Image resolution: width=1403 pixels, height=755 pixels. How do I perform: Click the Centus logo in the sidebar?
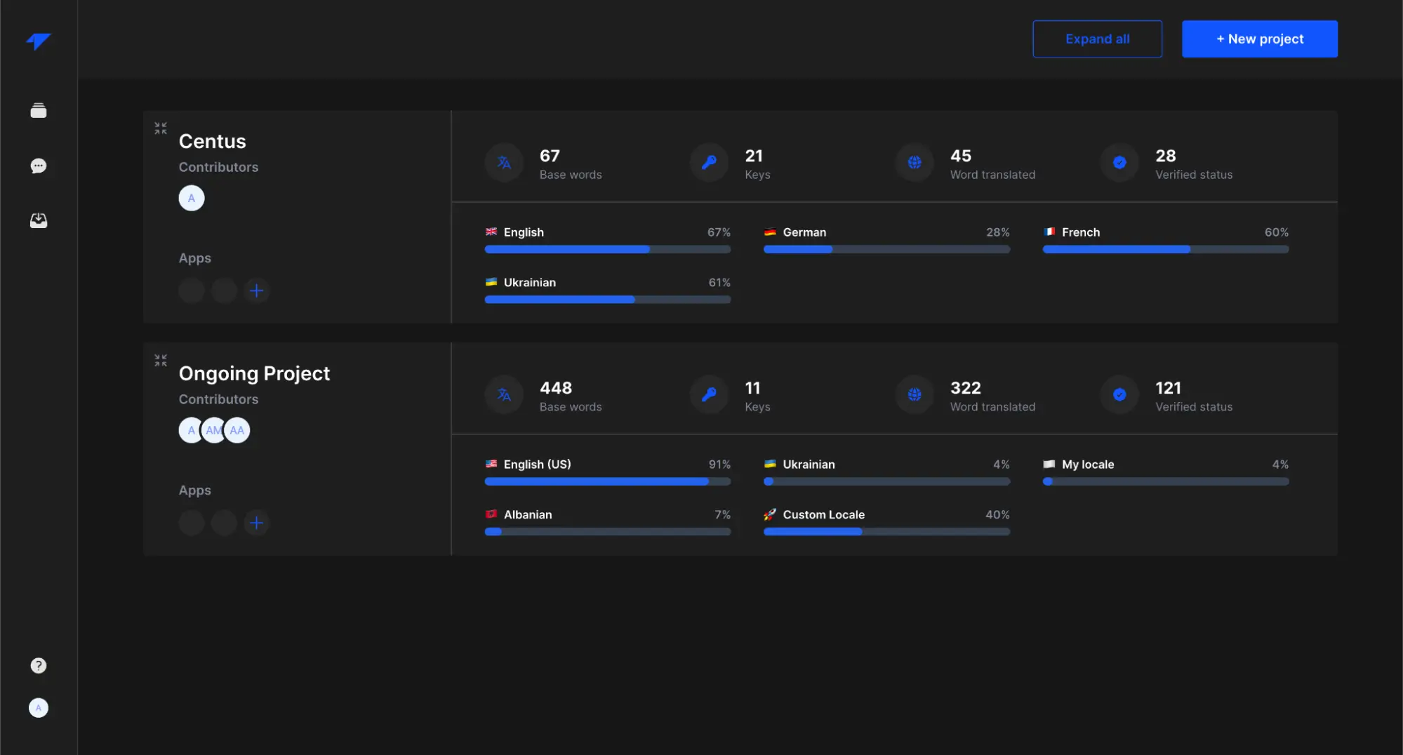pos(39,41)
